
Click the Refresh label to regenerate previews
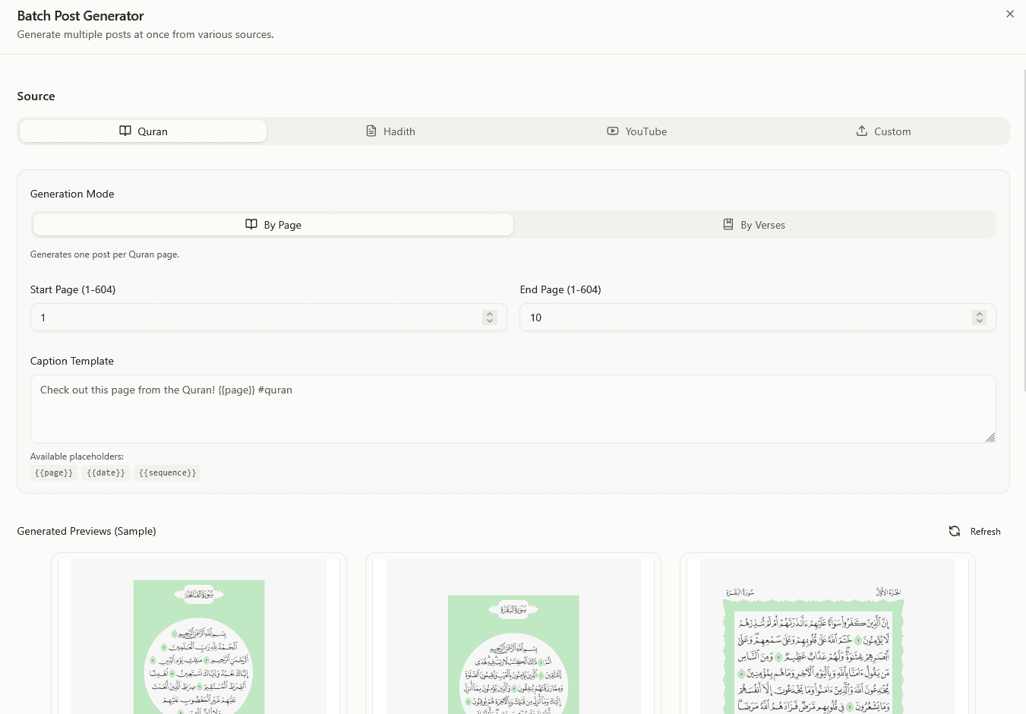(985, 531)
